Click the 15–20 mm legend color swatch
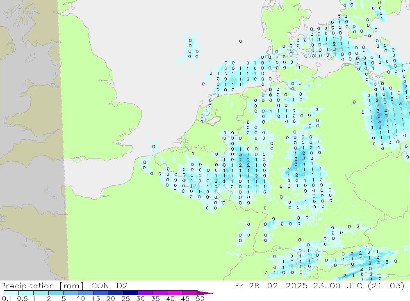 pos(101,293)
